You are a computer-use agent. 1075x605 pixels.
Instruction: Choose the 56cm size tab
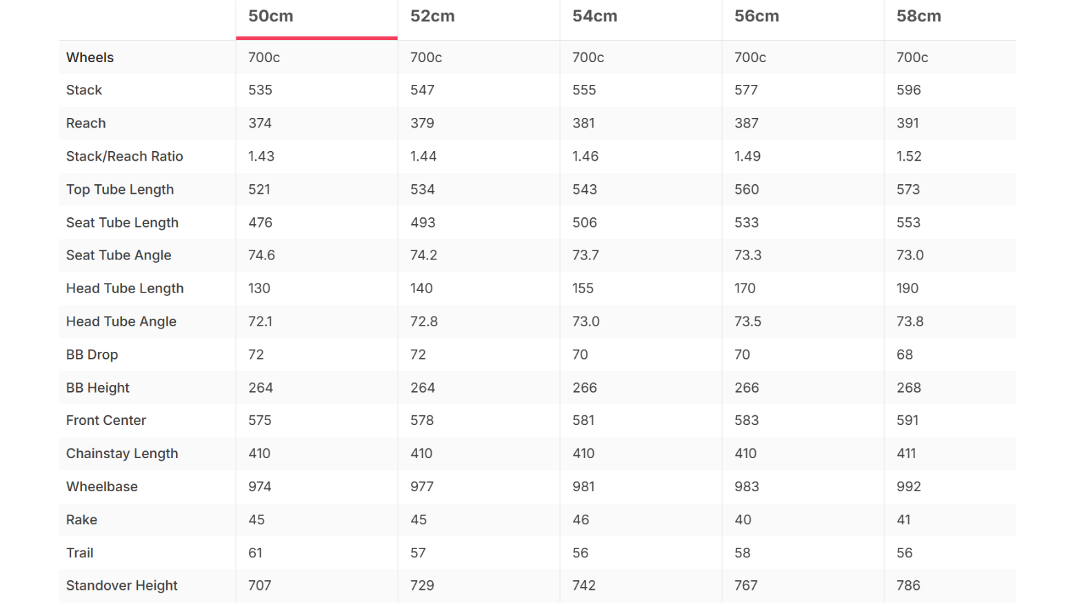(x=803, y=18)
